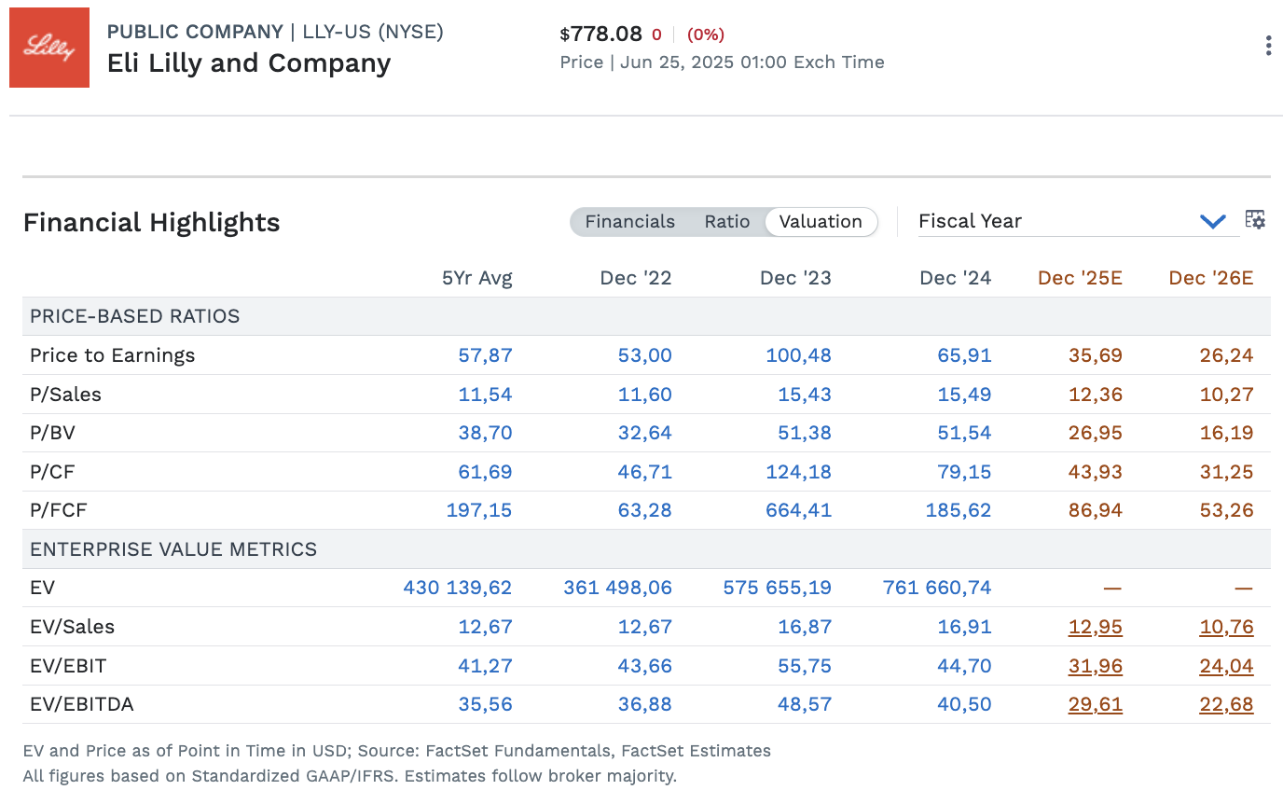The image size is (1283, 804).
Task: Expand the Fiscal Year dropdown chevron
Action: 1212,222
